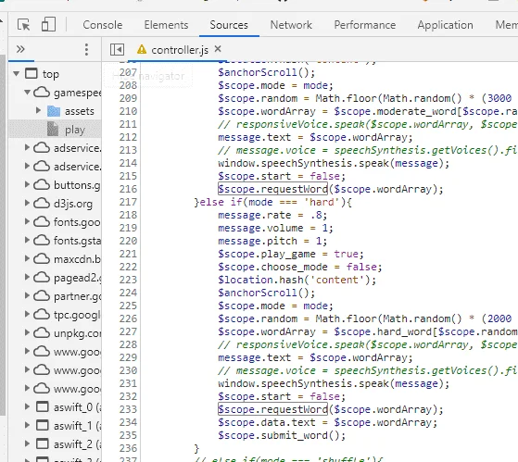Expand the partner.go domain
This screenshot has height=462, width=518.
pyautogui.click(x=28, y=295)
